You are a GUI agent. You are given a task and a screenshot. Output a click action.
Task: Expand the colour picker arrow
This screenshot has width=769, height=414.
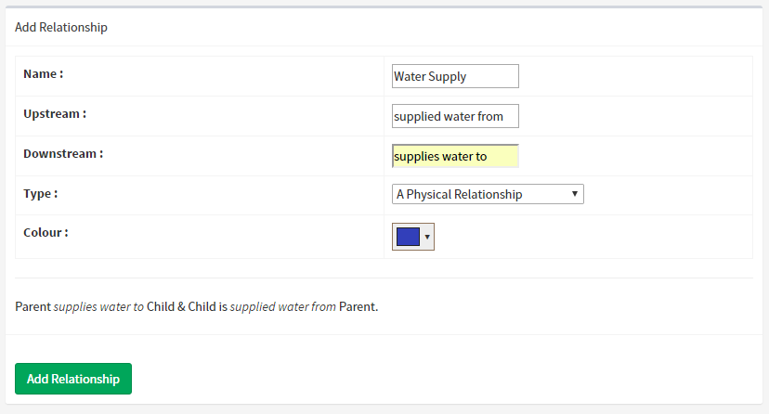tap(427, 237)
